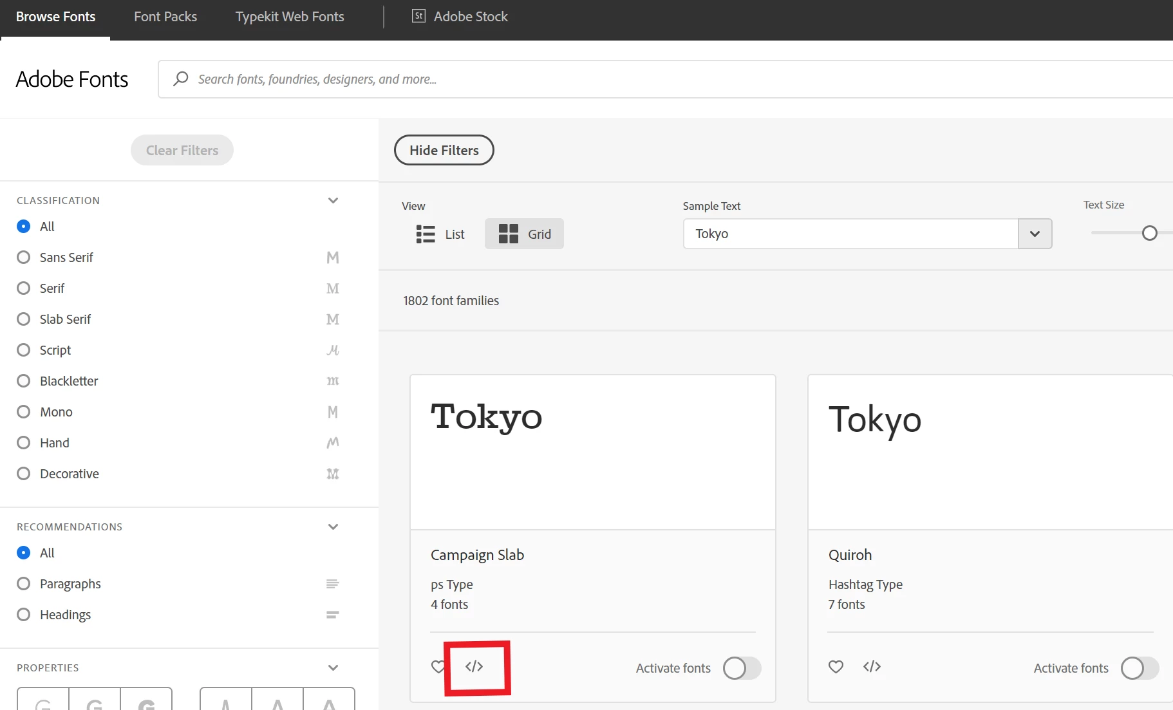Click the Grid view icon
This screenshot has width=1173, height=710.
point(508,234)
